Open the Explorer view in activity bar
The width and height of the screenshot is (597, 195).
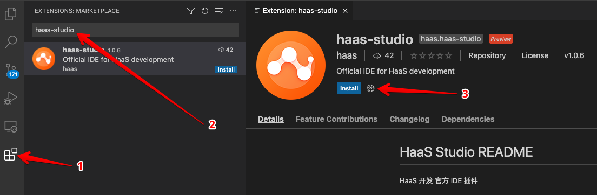pos(11,13)
